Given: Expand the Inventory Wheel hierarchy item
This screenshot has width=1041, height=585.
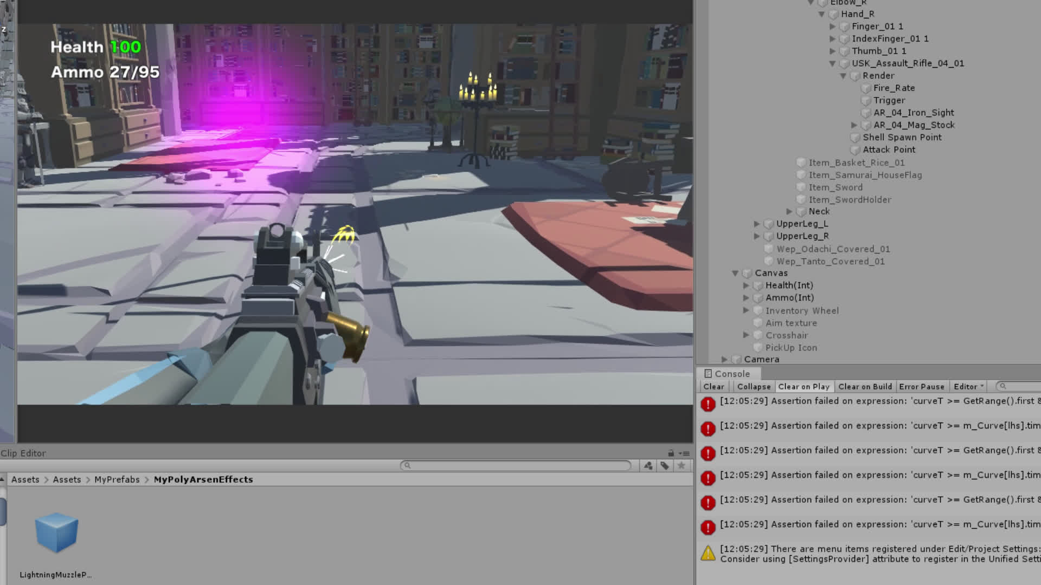Looking at the screenshot, I should coord(746,310).
